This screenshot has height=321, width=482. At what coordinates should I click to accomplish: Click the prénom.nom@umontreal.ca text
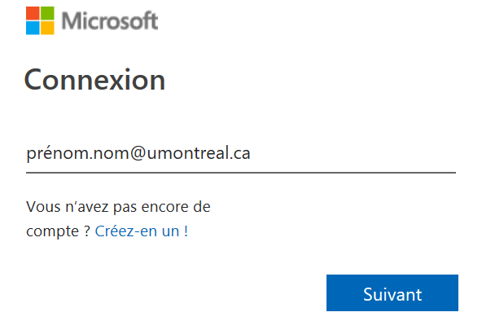138,153
